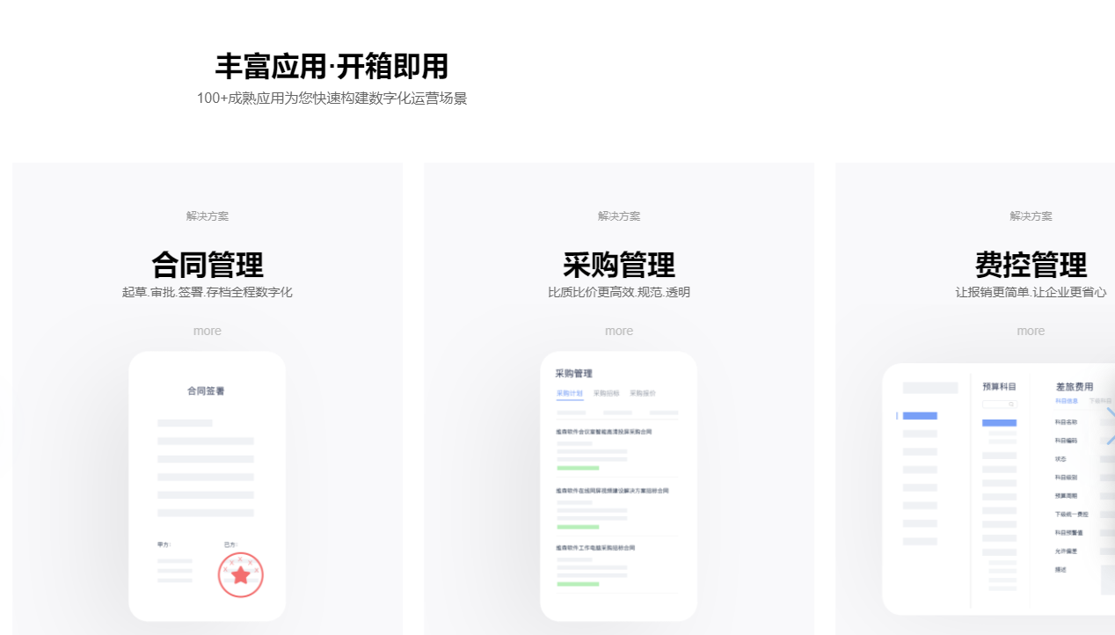Open the 工作电脑采购招标合同 entry

594,548
